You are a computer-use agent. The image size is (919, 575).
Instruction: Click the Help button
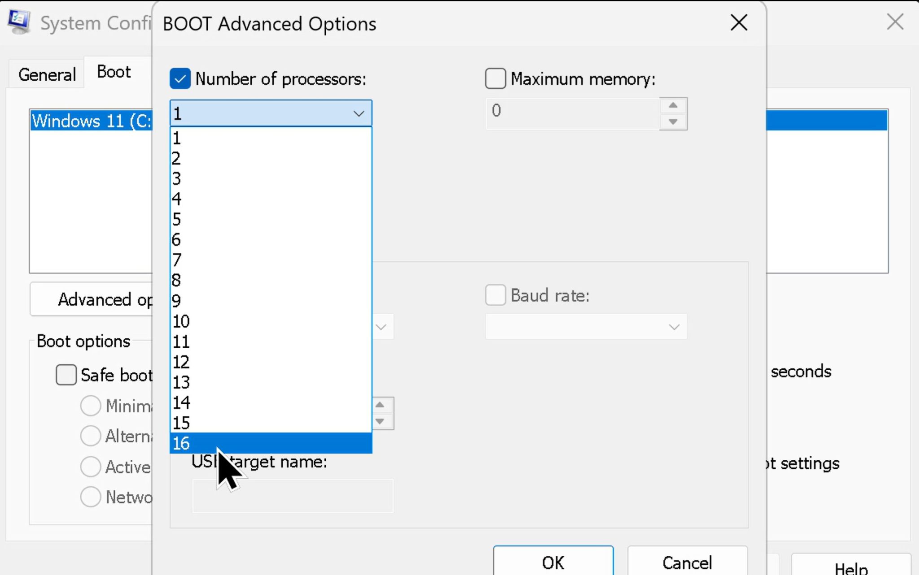pos(851,566)
